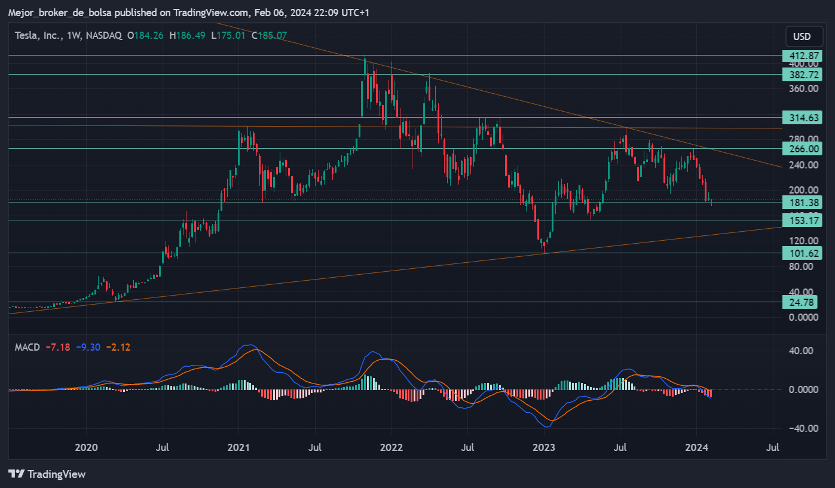Select the red MACD value -7.18

pos(59,347)
